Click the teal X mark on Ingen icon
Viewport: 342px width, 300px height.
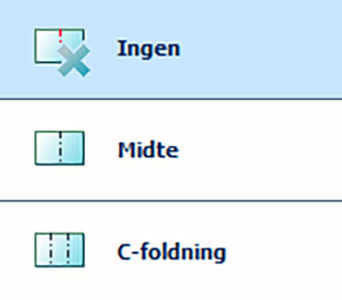(x=74, y=60)
